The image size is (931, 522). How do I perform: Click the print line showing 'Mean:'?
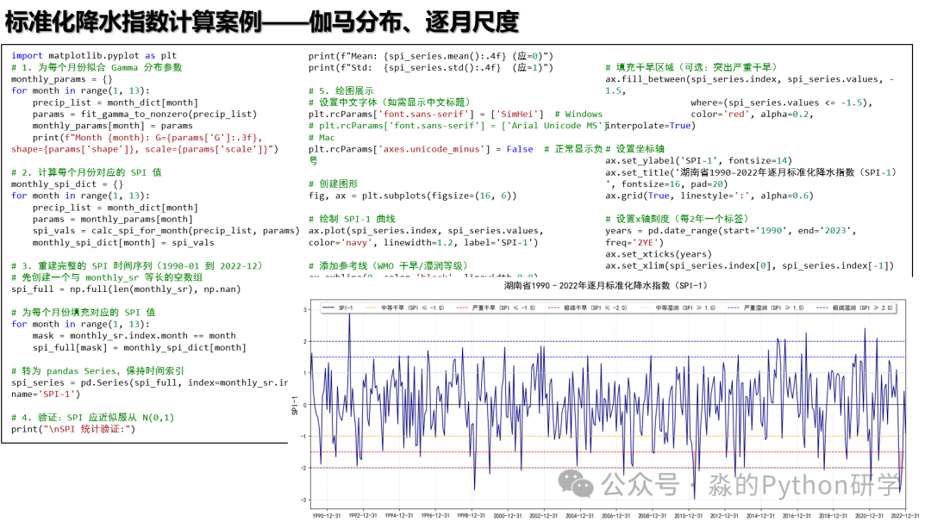pyautogui.click(x=430, y=56)
